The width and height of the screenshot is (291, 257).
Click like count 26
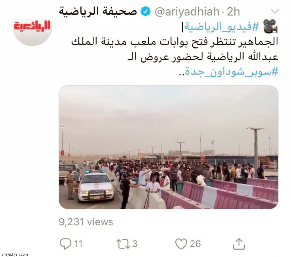pyautogui.click(x=196, y=244)
